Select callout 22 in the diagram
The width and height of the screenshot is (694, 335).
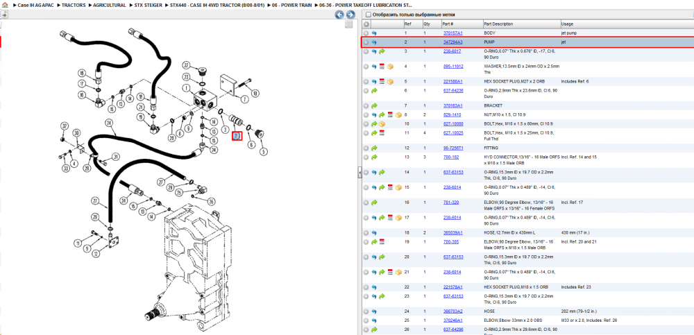(186, 66)
